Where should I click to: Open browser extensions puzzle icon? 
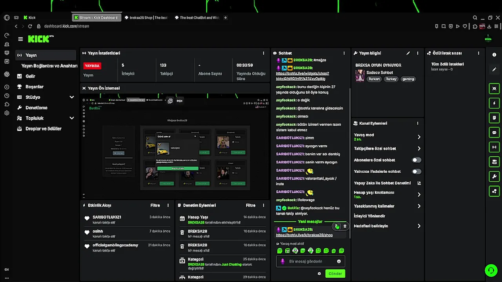(475, 26)
